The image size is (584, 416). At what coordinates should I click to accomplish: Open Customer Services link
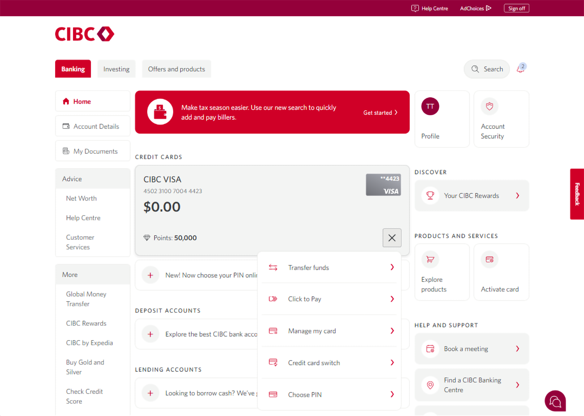80,242
